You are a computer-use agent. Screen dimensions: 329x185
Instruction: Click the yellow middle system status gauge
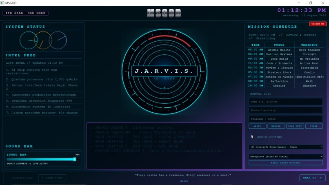43,40
